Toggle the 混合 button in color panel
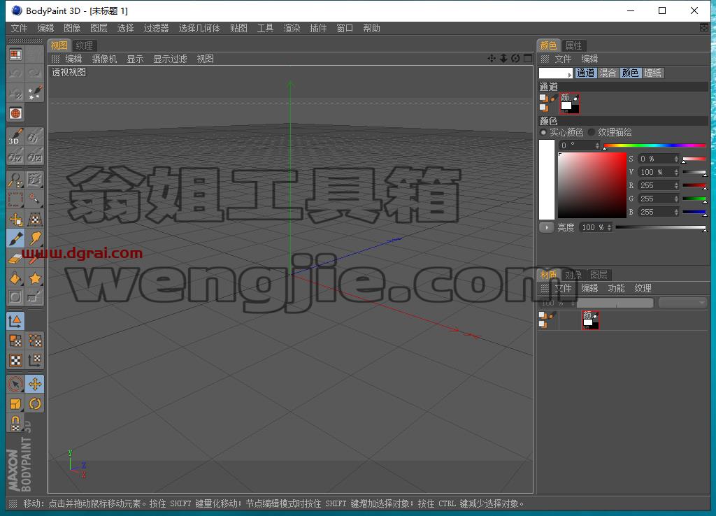This screenshot has height=516, width=716. point(608,73)
